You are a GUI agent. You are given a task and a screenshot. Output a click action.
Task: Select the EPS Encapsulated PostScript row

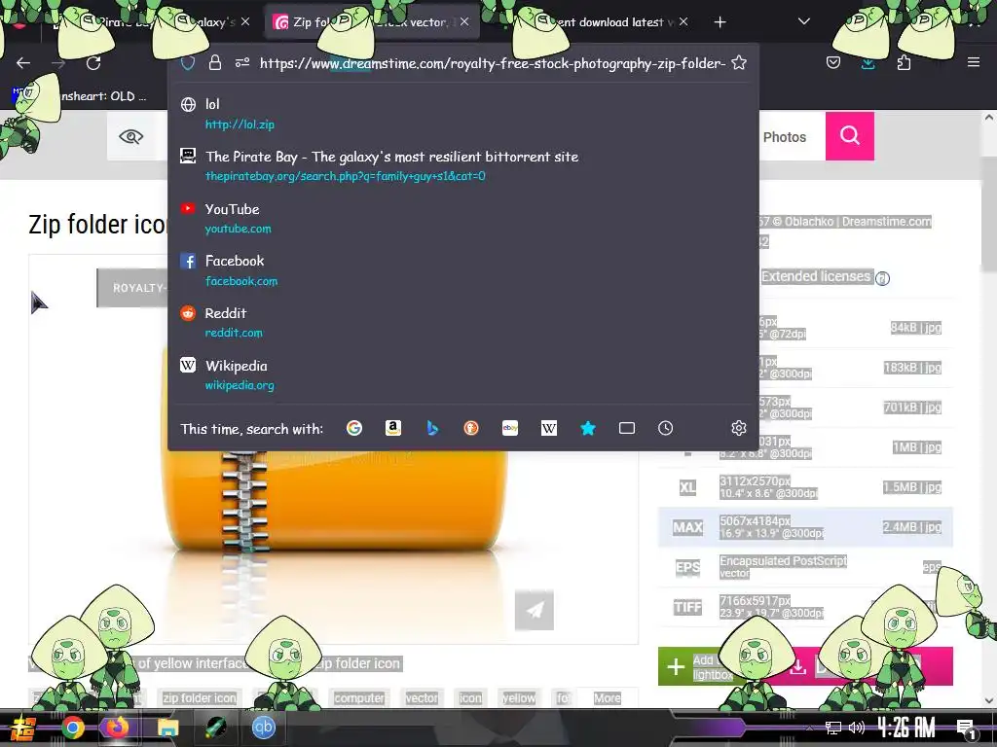805,567
